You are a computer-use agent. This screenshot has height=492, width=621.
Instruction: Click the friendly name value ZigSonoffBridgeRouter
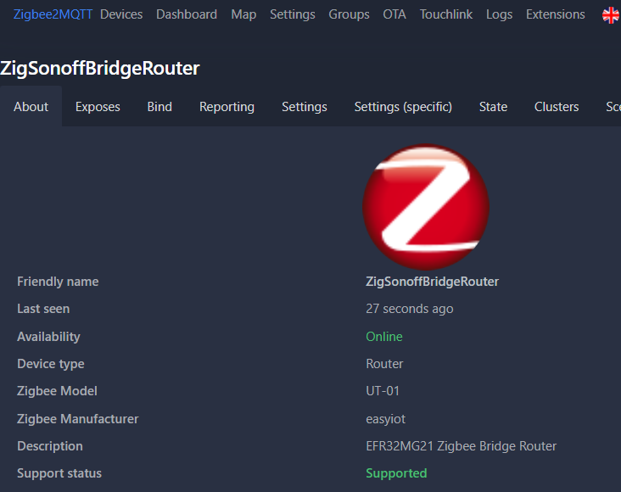point(432,282)
